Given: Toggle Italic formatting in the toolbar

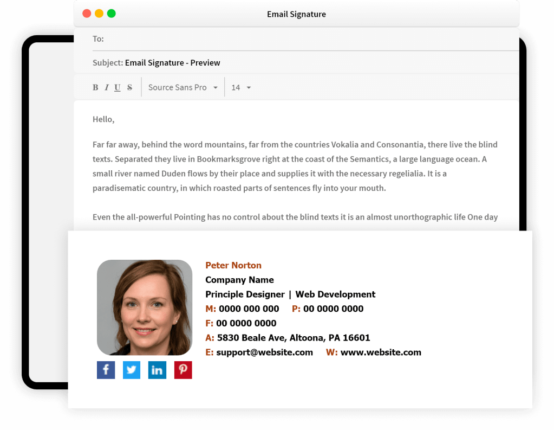Looking at the screenshot, I should tap(107, 88).
